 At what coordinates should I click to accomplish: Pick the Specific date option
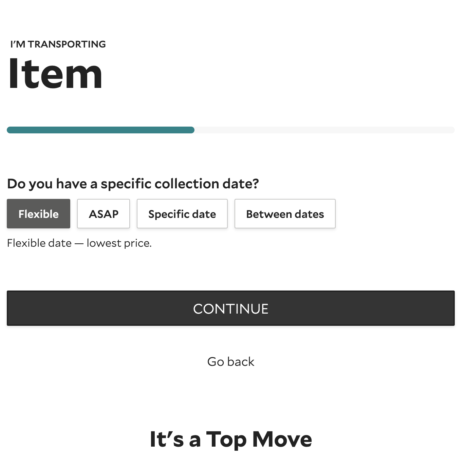182,214
